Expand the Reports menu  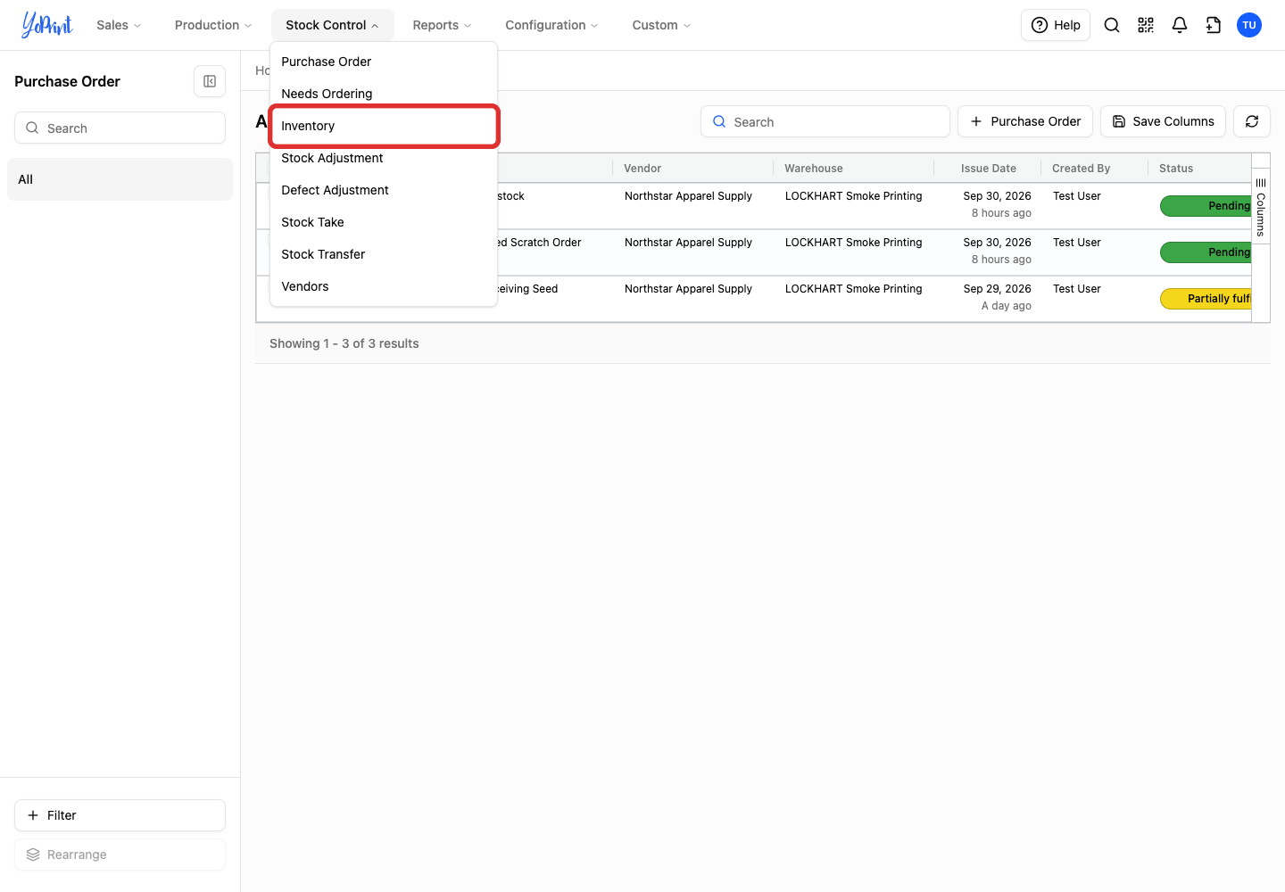tap(442, 25)
